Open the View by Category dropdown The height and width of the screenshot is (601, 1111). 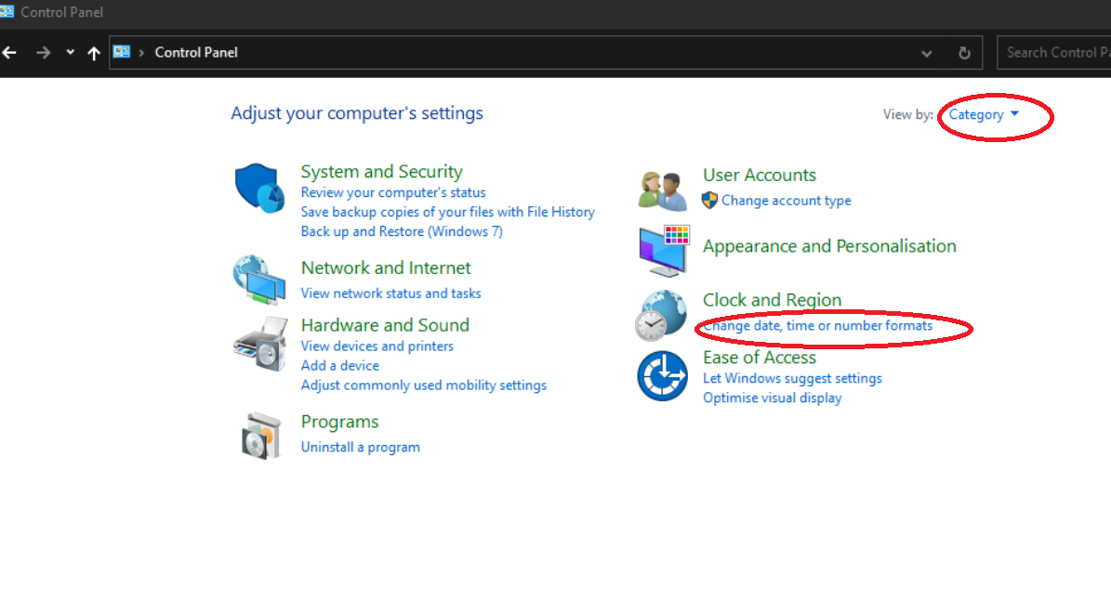(984, 114)
